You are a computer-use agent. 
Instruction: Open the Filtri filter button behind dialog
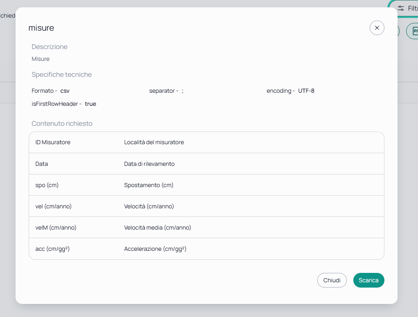(407, 8)
